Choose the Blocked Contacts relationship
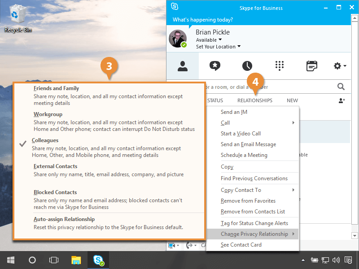The width and height of the screenshot is (359, 269). pyautogui.click(x=55, y=192)
